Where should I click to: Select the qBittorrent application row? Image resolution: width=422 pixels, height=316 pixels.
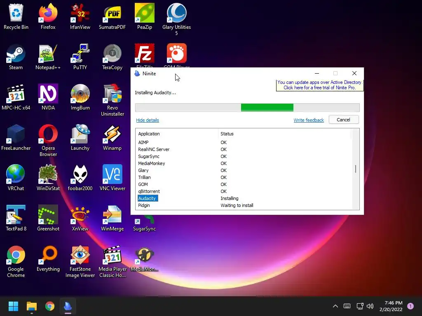(x=244, y=191)
